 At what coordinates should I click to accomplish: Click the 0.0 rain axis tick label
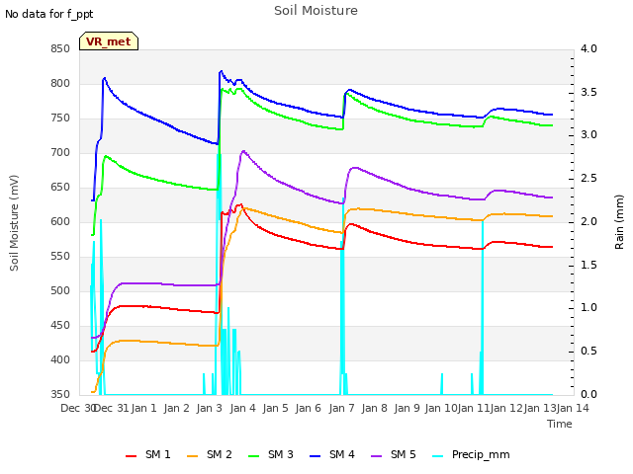tap(588, 395)
